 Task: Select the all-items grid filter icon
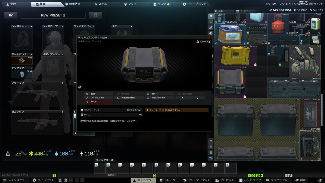tap(211, 16)
